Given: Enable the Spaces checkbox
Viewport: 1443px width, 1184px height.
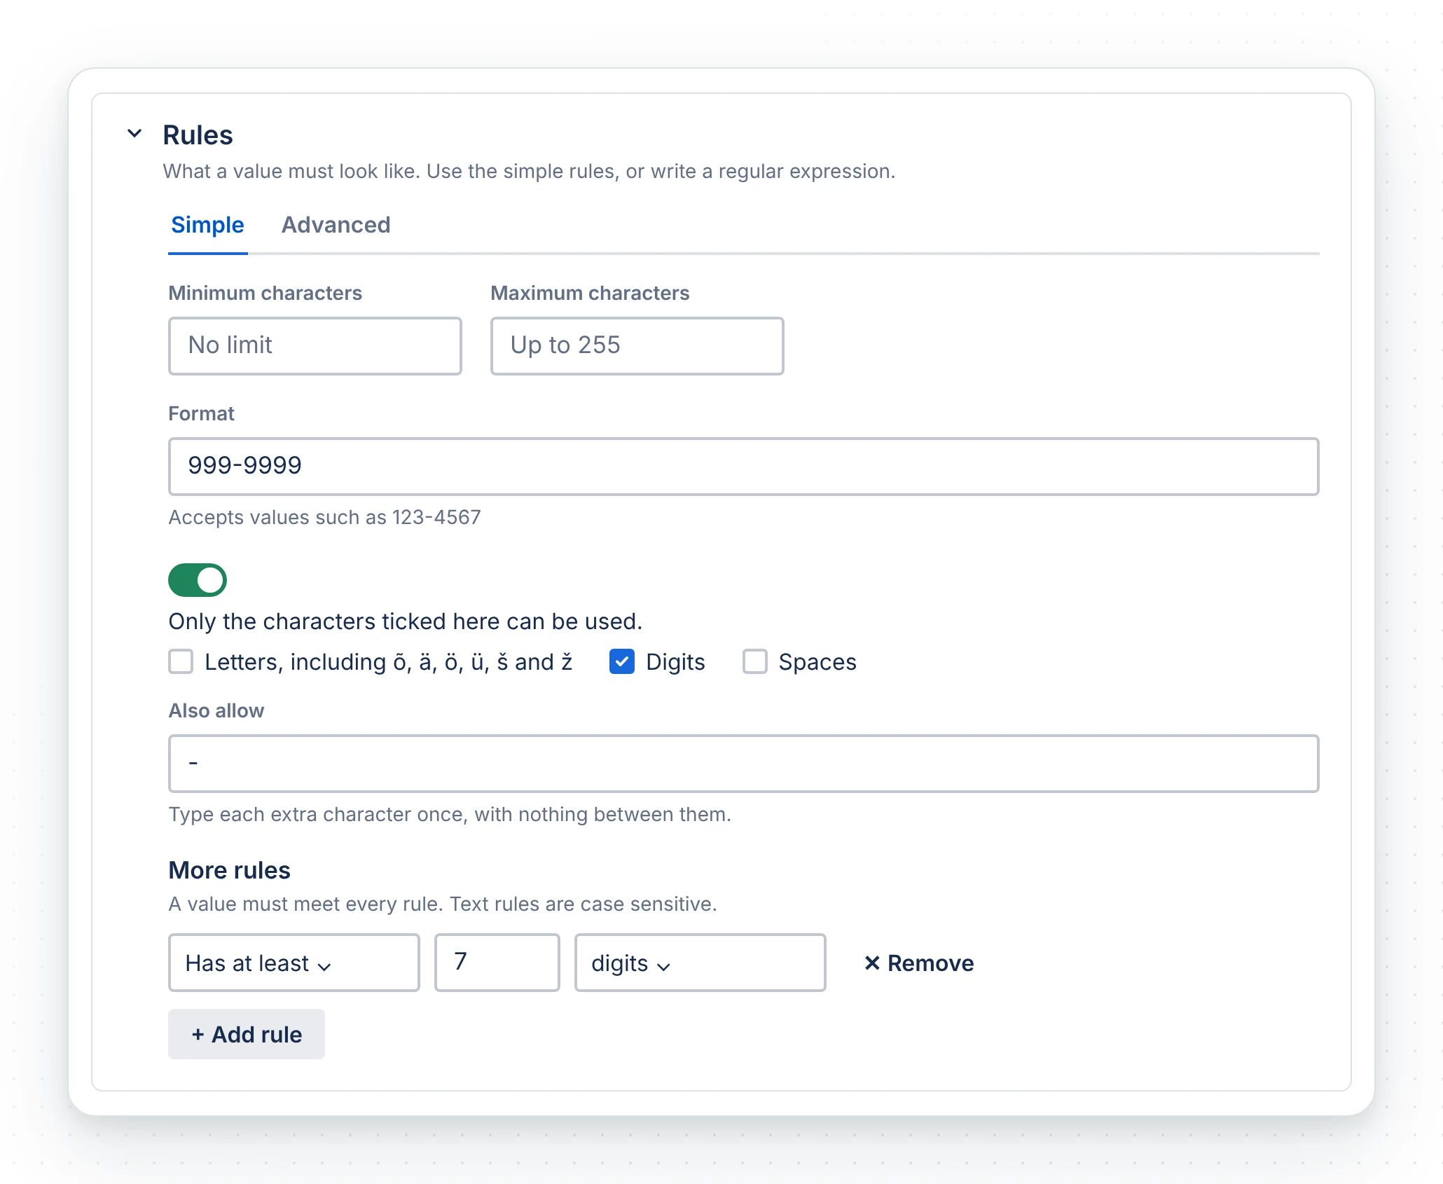Looking at the screenshot, I should (754, 661).
